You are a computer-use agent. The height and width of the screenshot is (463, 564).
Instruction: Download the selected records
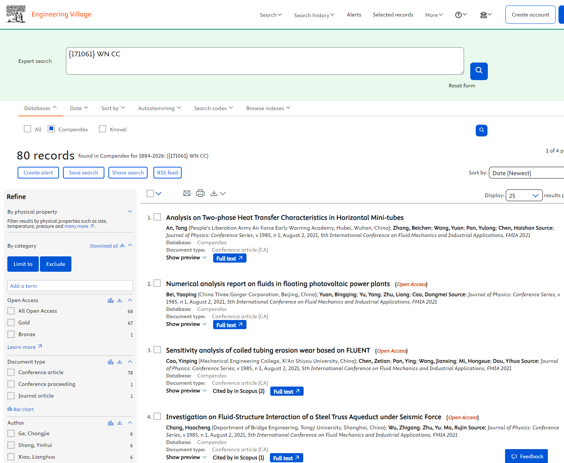(214, 193)
